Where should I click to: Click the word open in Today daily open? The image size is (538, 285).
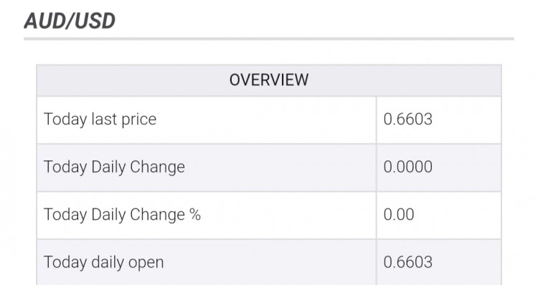tap(146, 264)
